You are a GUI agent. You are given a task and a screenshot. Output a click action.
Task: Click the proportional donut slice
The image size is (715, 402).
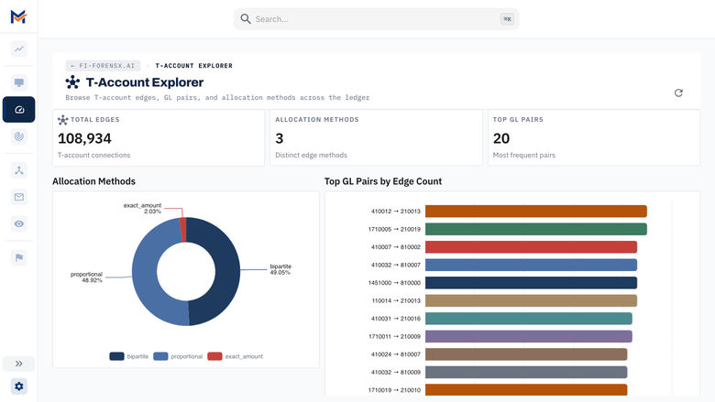pos(145,273)
